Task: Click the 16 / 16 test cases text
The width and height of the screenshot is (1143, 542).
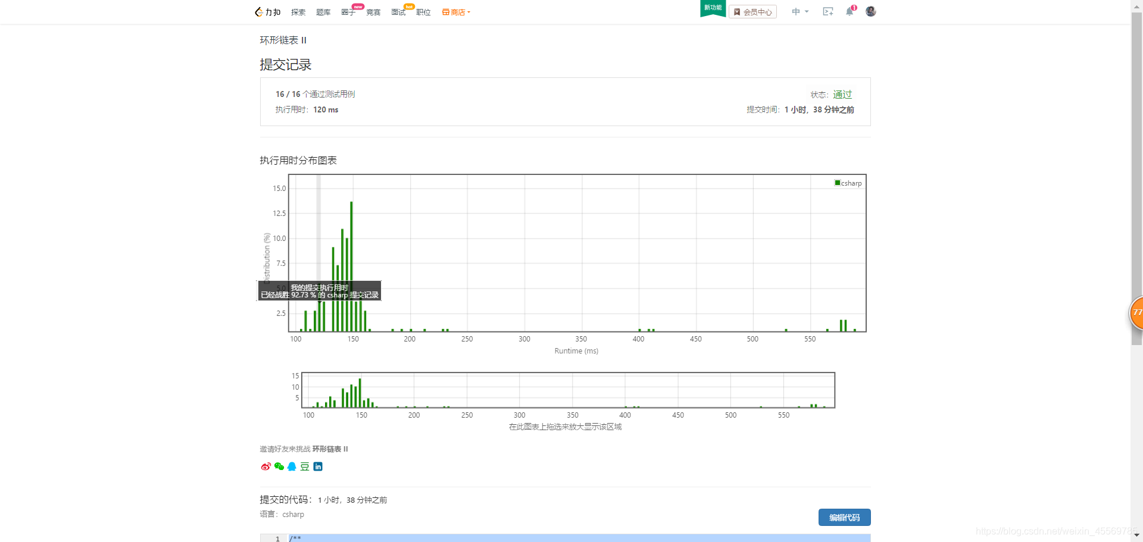Action: point(315,94)
